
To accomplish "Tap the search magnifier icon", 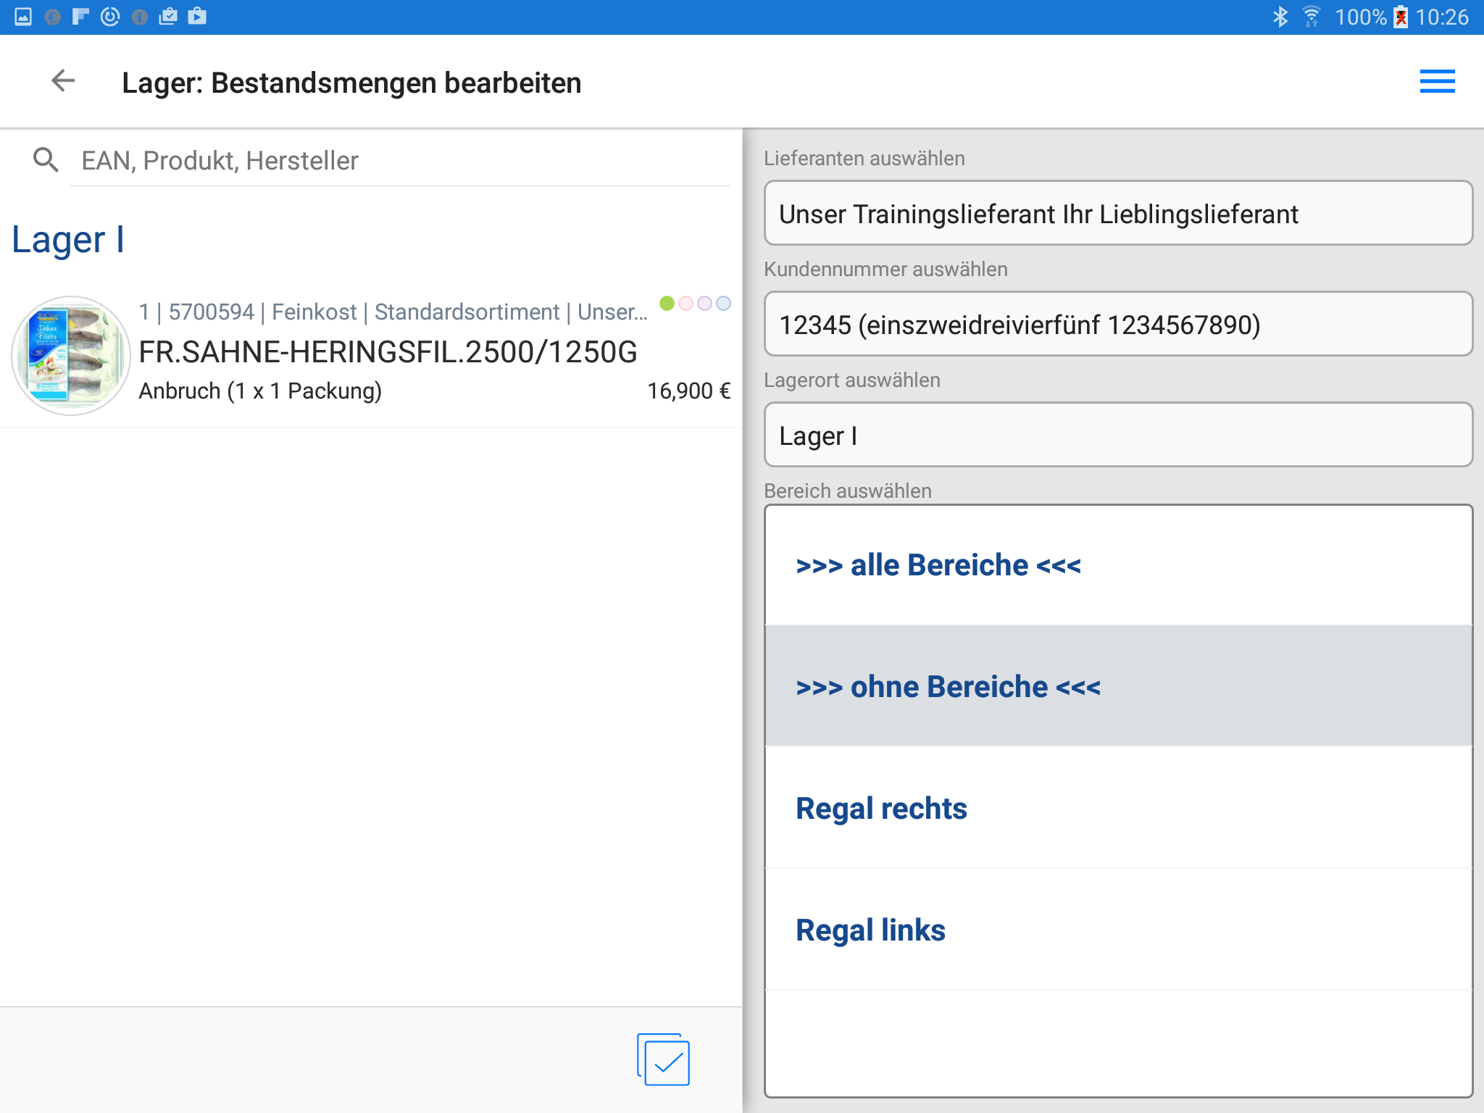I will [x=46, y=160].
